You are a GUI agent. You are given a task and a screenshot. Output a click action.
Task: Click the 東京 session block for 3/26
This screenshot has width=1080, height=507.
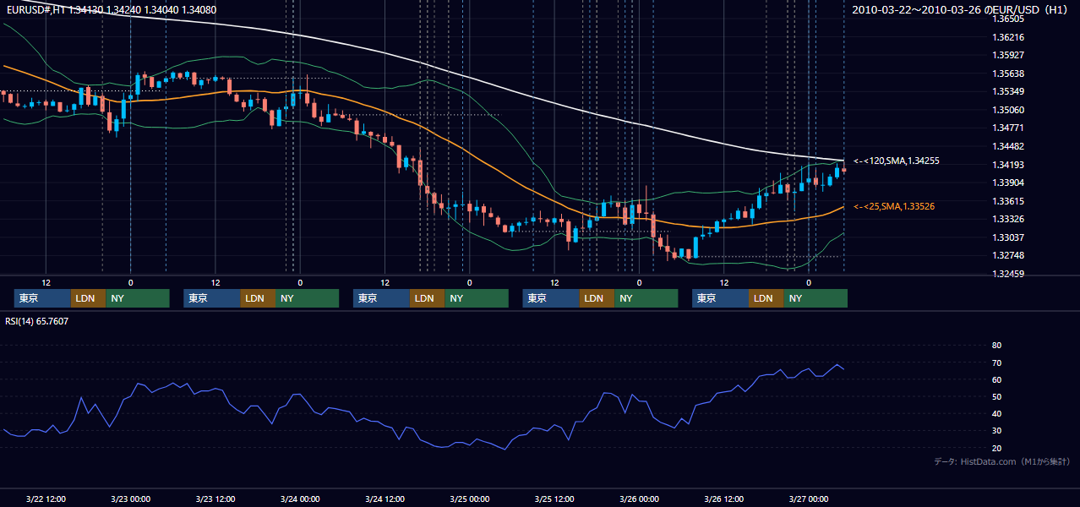720,298
